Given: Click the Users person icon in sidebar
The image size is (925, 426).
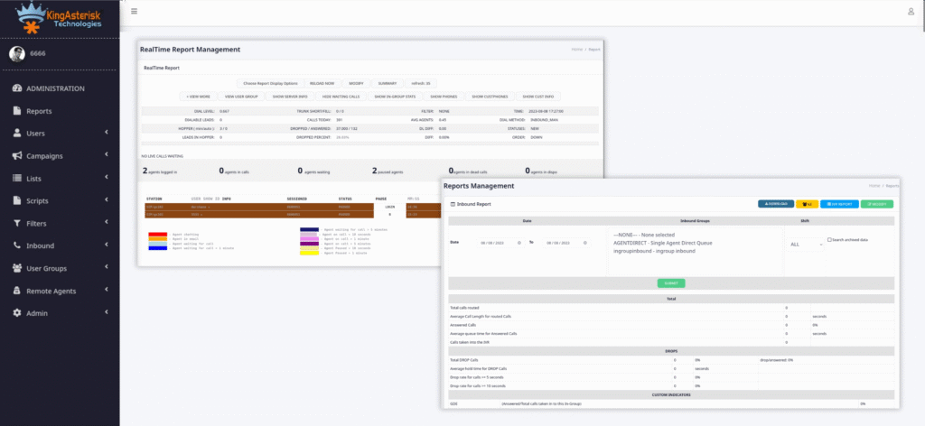Looking at the screenshot, I should [16, 134].
